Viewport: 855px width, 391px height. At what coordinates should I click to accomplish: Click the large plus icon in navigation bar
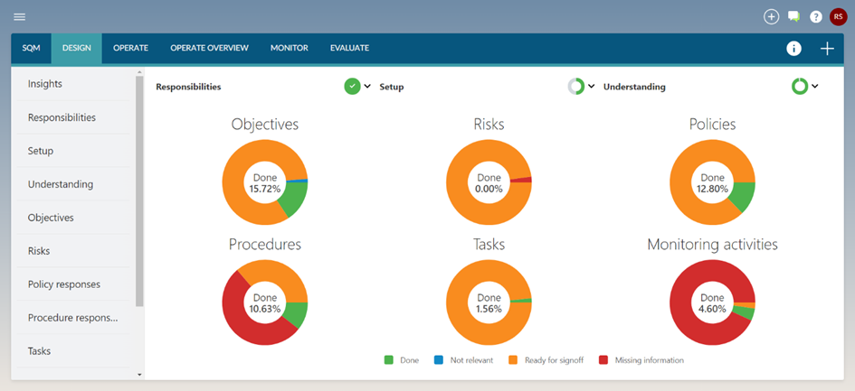pos(827,49)
